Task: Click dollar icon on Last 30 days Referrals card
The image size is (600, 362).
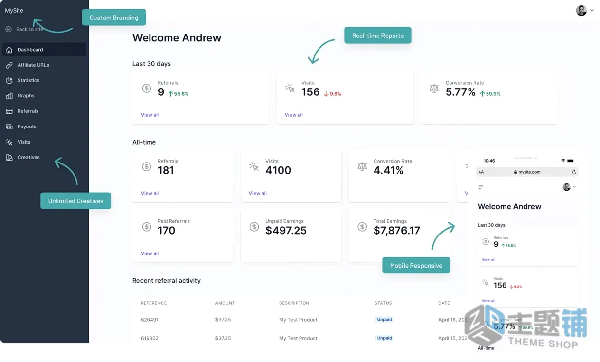Action: pyautogui.click(x=147, y=88)
